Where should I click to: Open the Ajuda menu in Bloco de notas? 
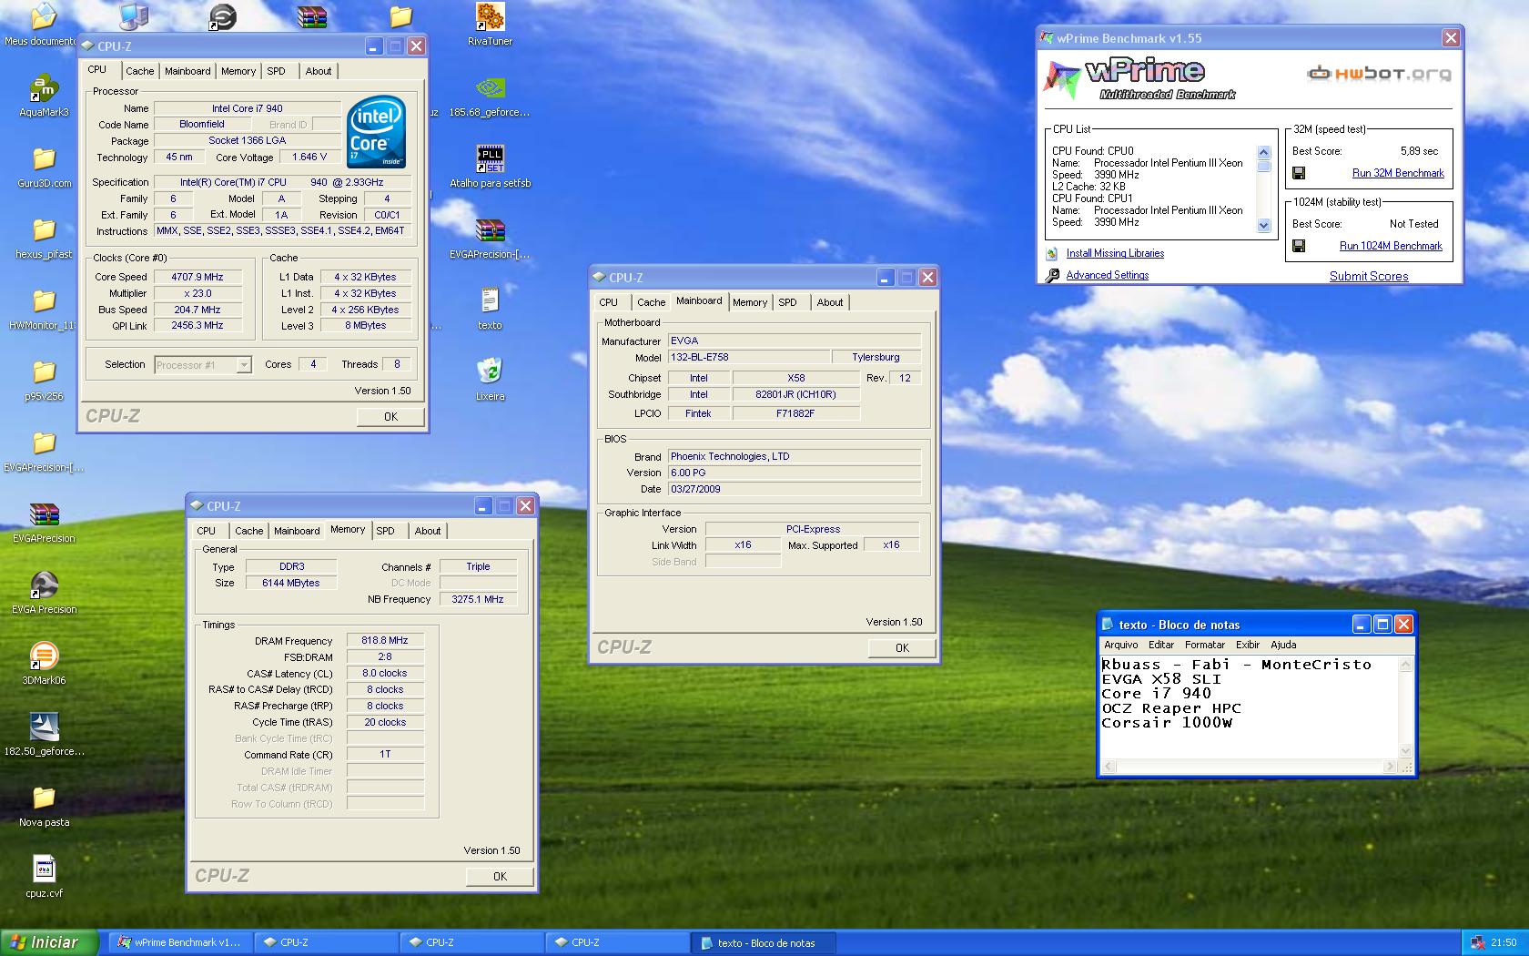[x=1283, y=645]
